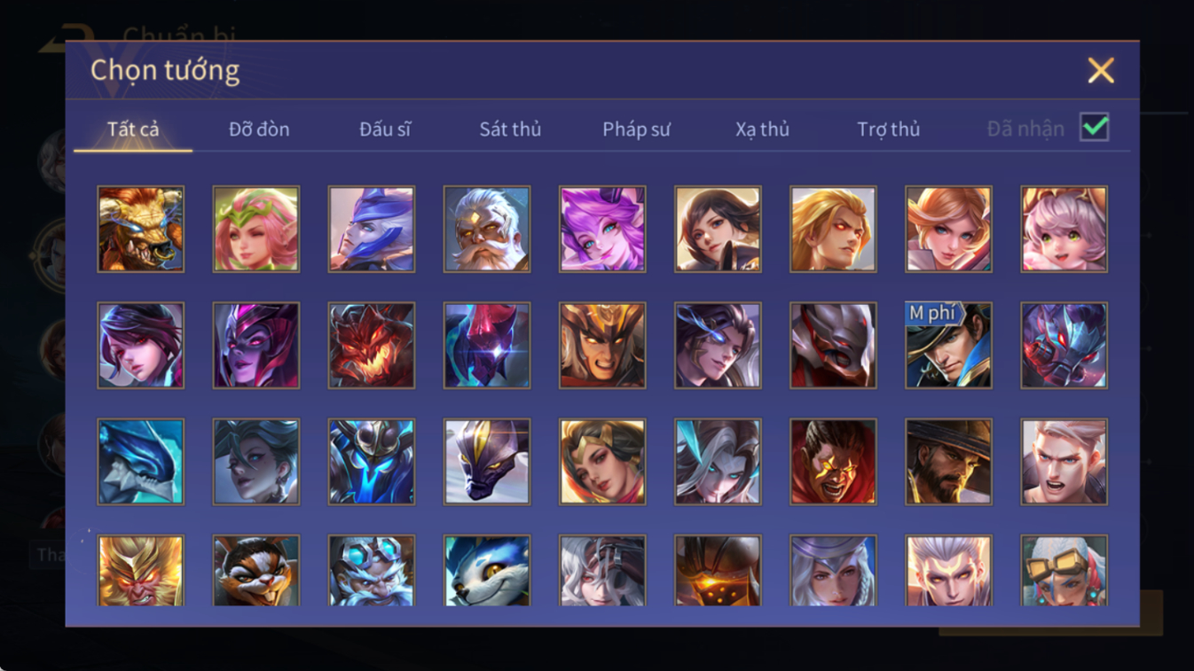This screenshot has height=671, width=1194.
Task: Switch to the 'Xạ thủ' tab
Action: (762, 129)
